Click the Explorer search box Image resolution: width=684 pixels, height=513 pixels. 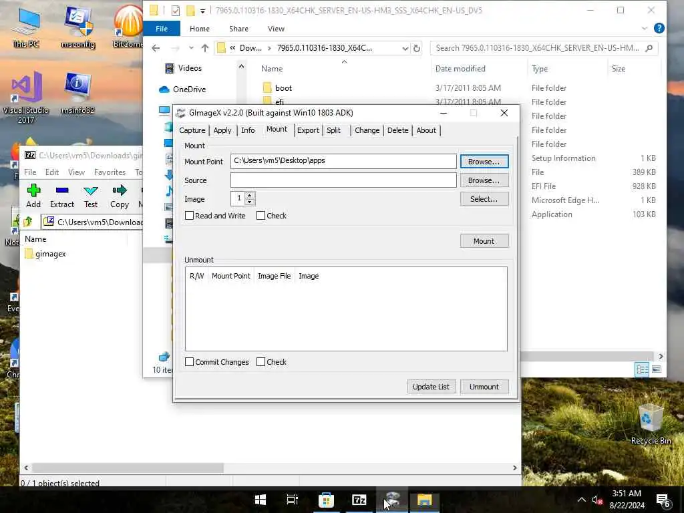click(x=544, y=48)
